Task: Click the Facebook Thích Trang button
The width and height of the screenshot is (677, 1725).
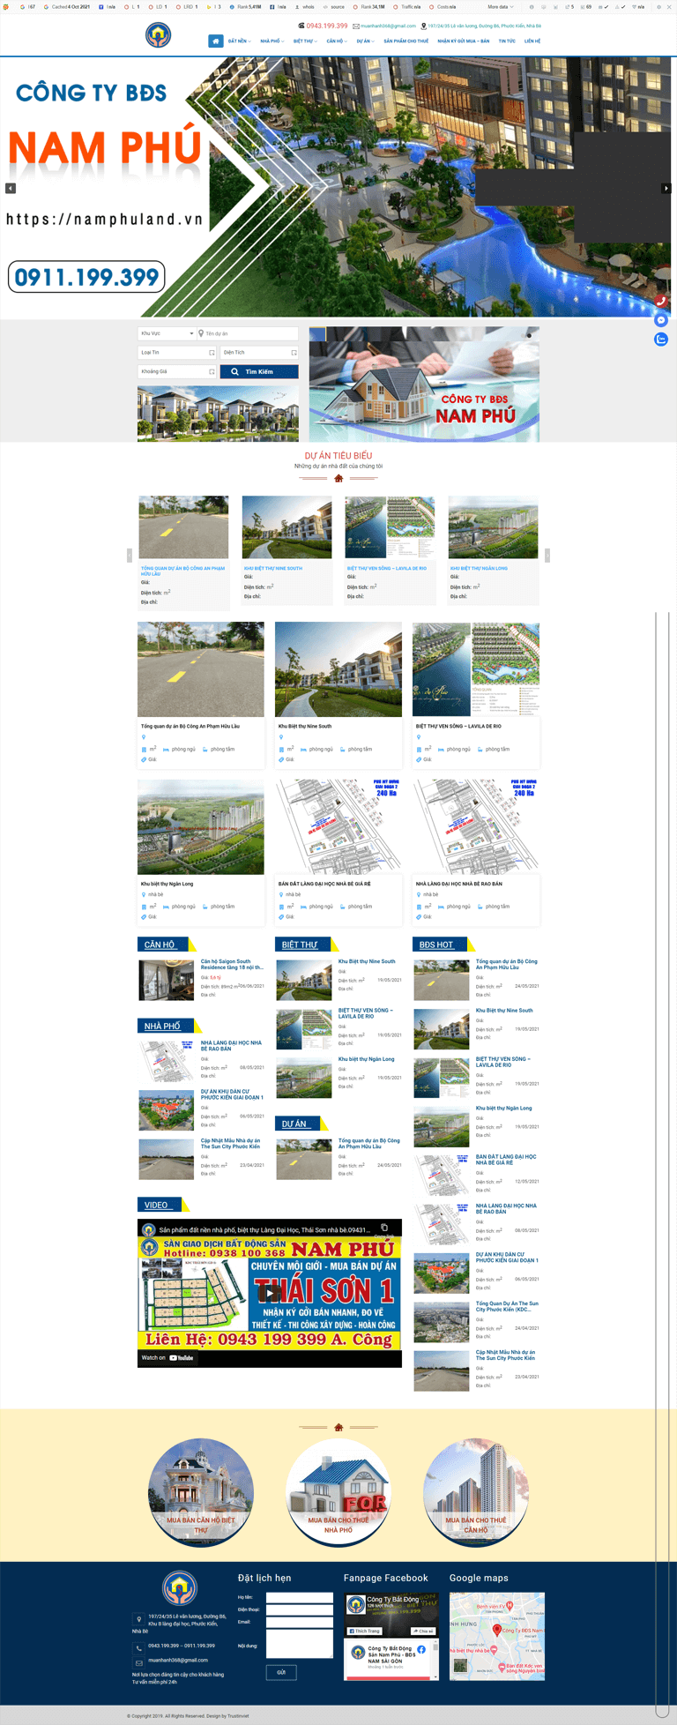Action: [364, 1631]
